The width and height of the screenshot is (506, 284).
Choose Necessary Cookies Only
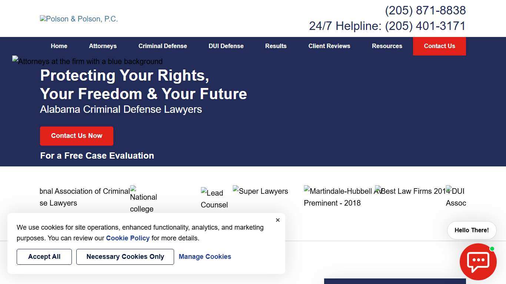point(125,257)
